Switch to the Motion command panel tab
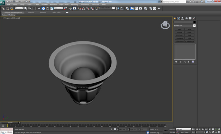 (x=186, y=18)
